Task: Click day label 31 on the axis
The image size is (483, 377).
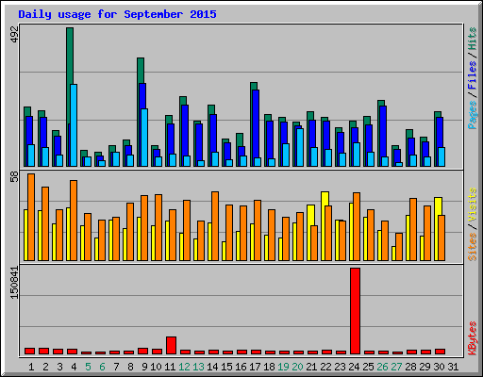Action: click(x=453, y=367)
